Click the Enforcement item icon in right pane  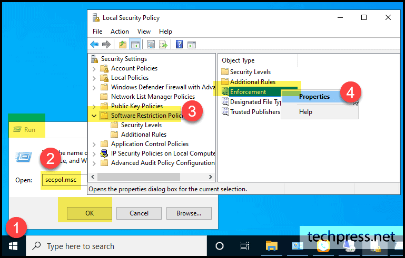coord(225,92)
